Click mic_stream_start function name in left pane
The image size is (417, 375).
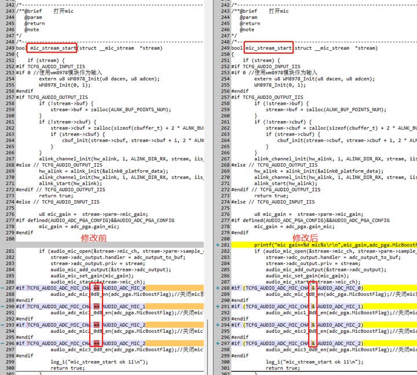tap(53, 48)
